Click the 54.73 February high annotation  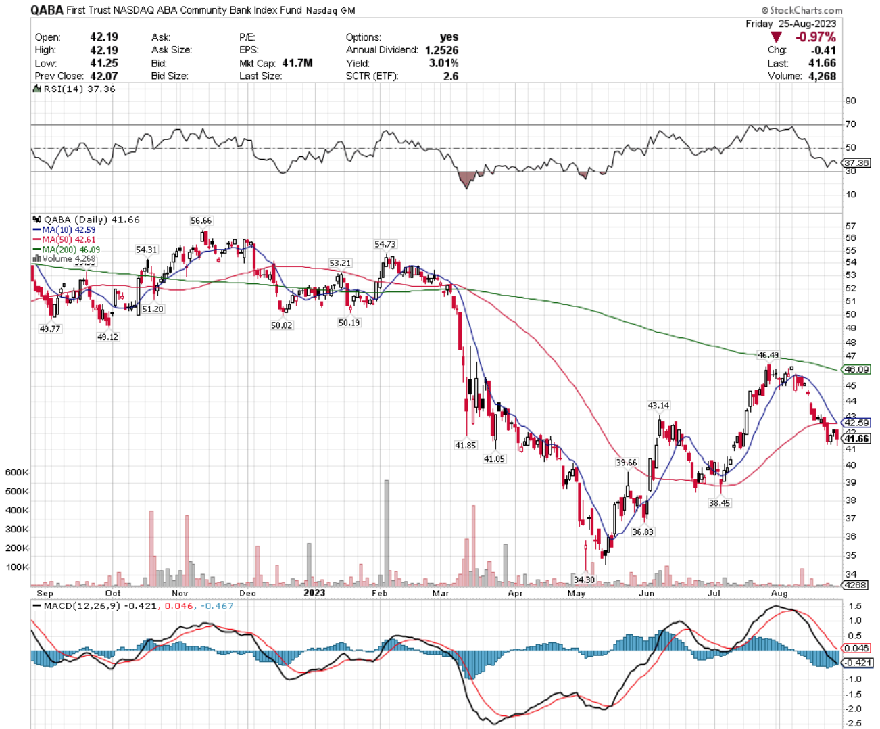click(x=385, y=244)
